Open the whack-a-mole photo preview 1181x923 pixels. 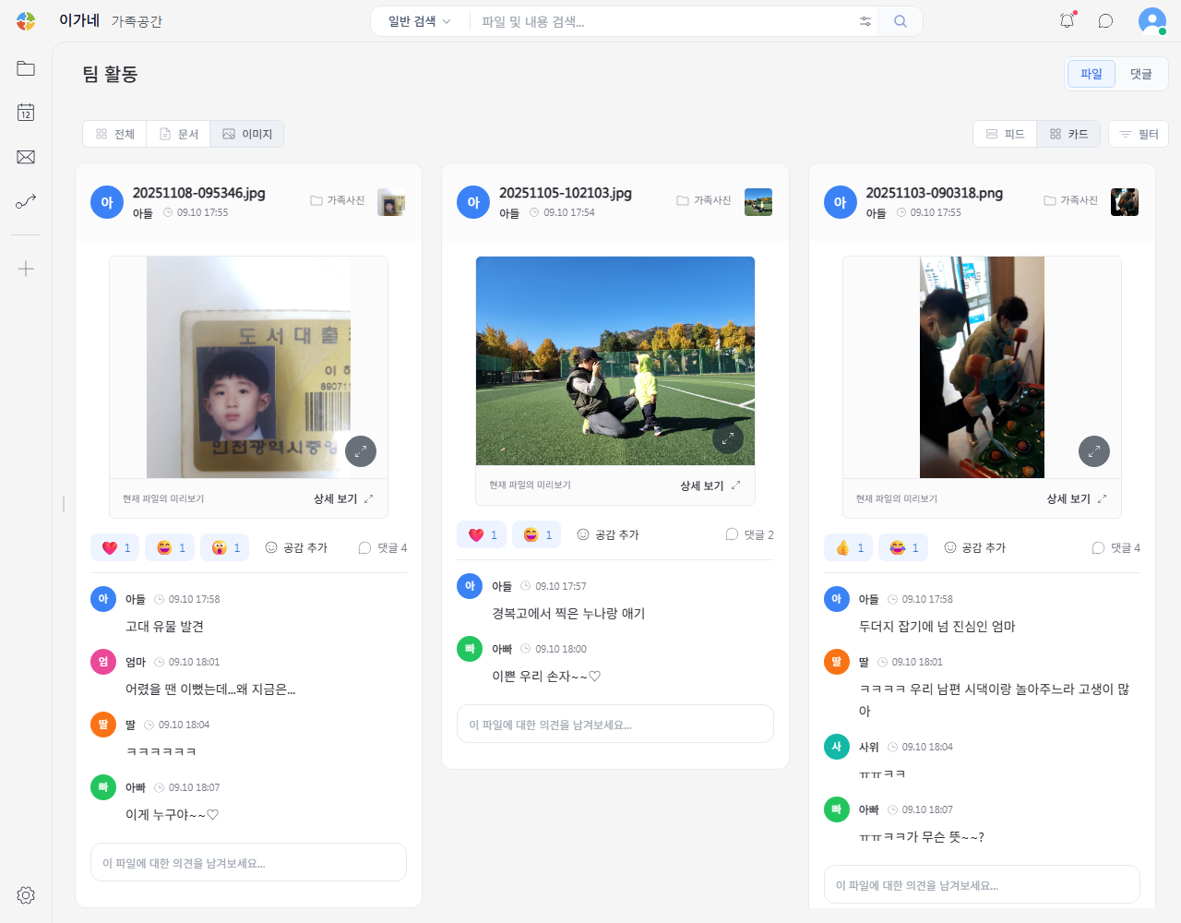pos(982,367)
